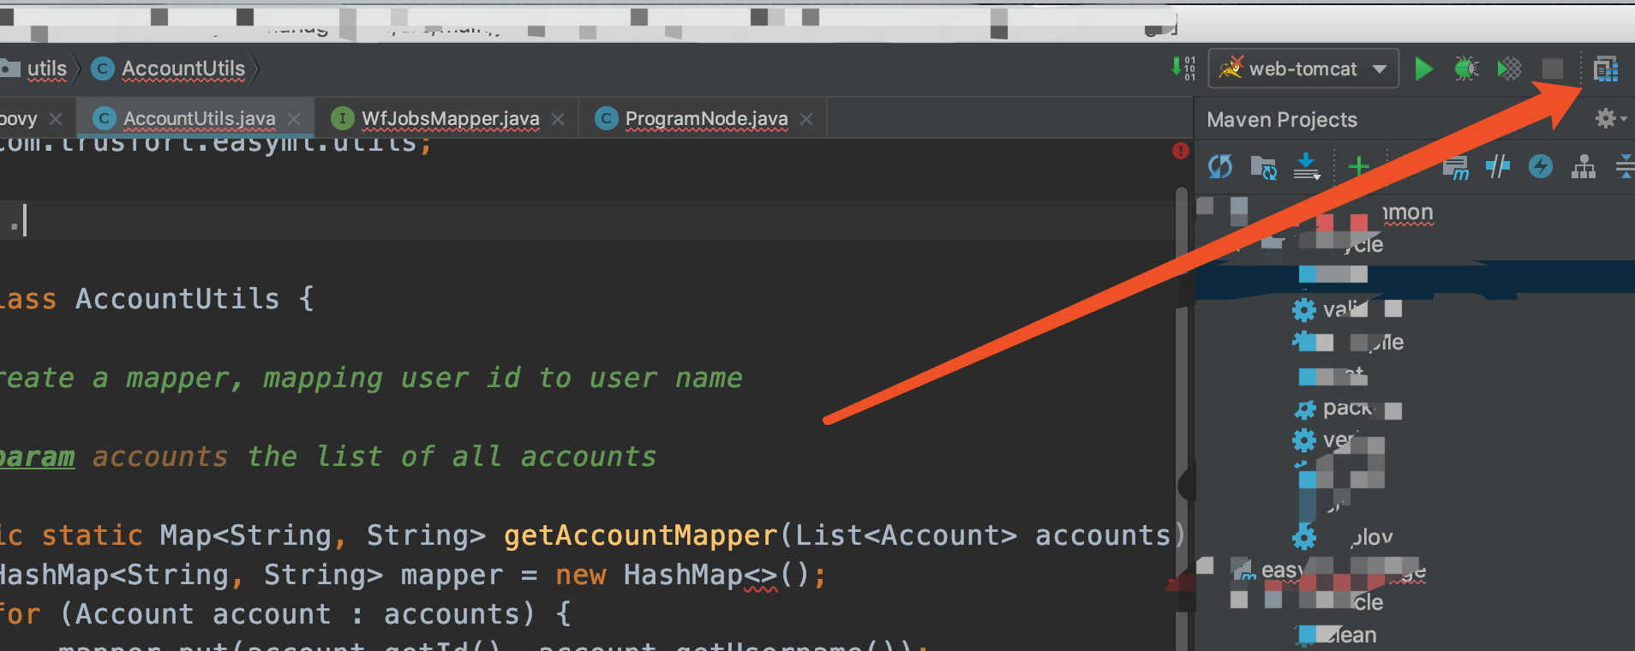Toggle skip tests mode lightning icon
The image size is (1635, 651).
click(x=1541, y=166)
